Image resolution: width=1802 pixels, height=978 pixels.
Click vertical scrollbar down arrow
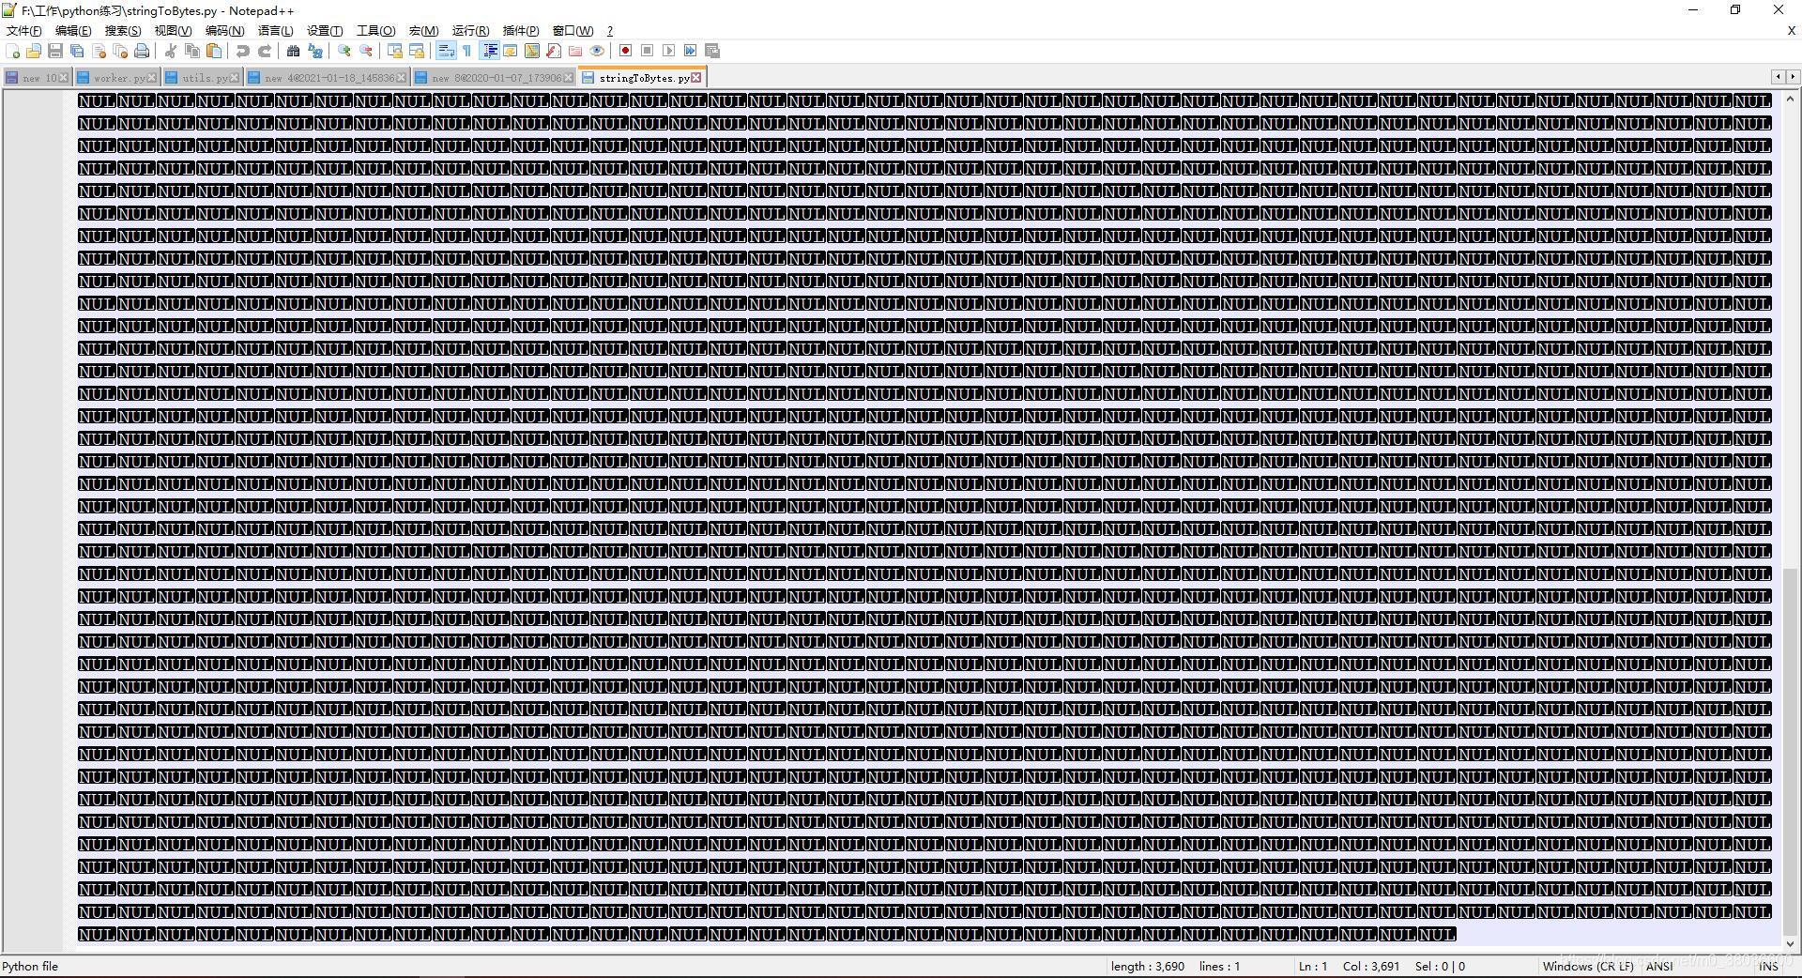pyautogui.click(x=1790, y=944)
